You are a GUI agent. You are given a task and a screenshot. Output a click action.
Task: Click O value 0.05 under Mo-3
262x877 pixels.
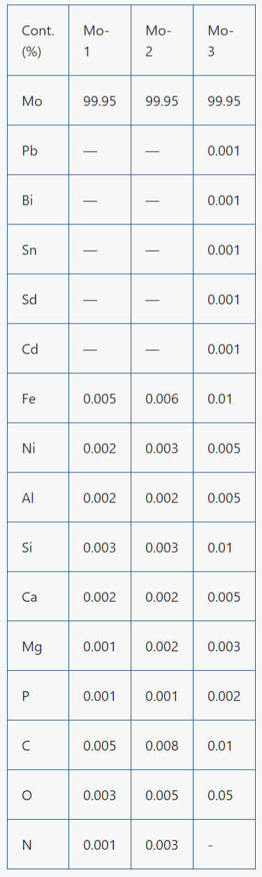[221, 796]
